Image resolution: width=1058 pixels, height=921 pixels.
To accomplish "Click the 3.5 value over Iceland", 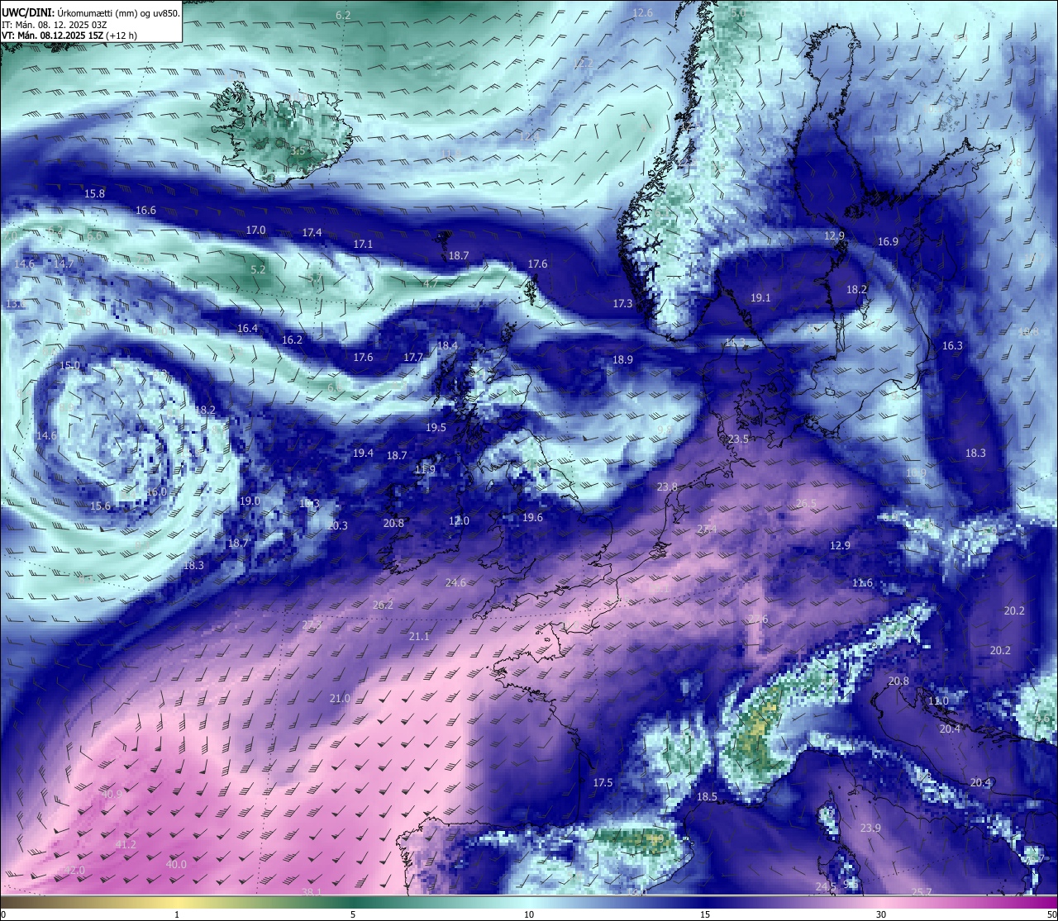I will point(298,150).
